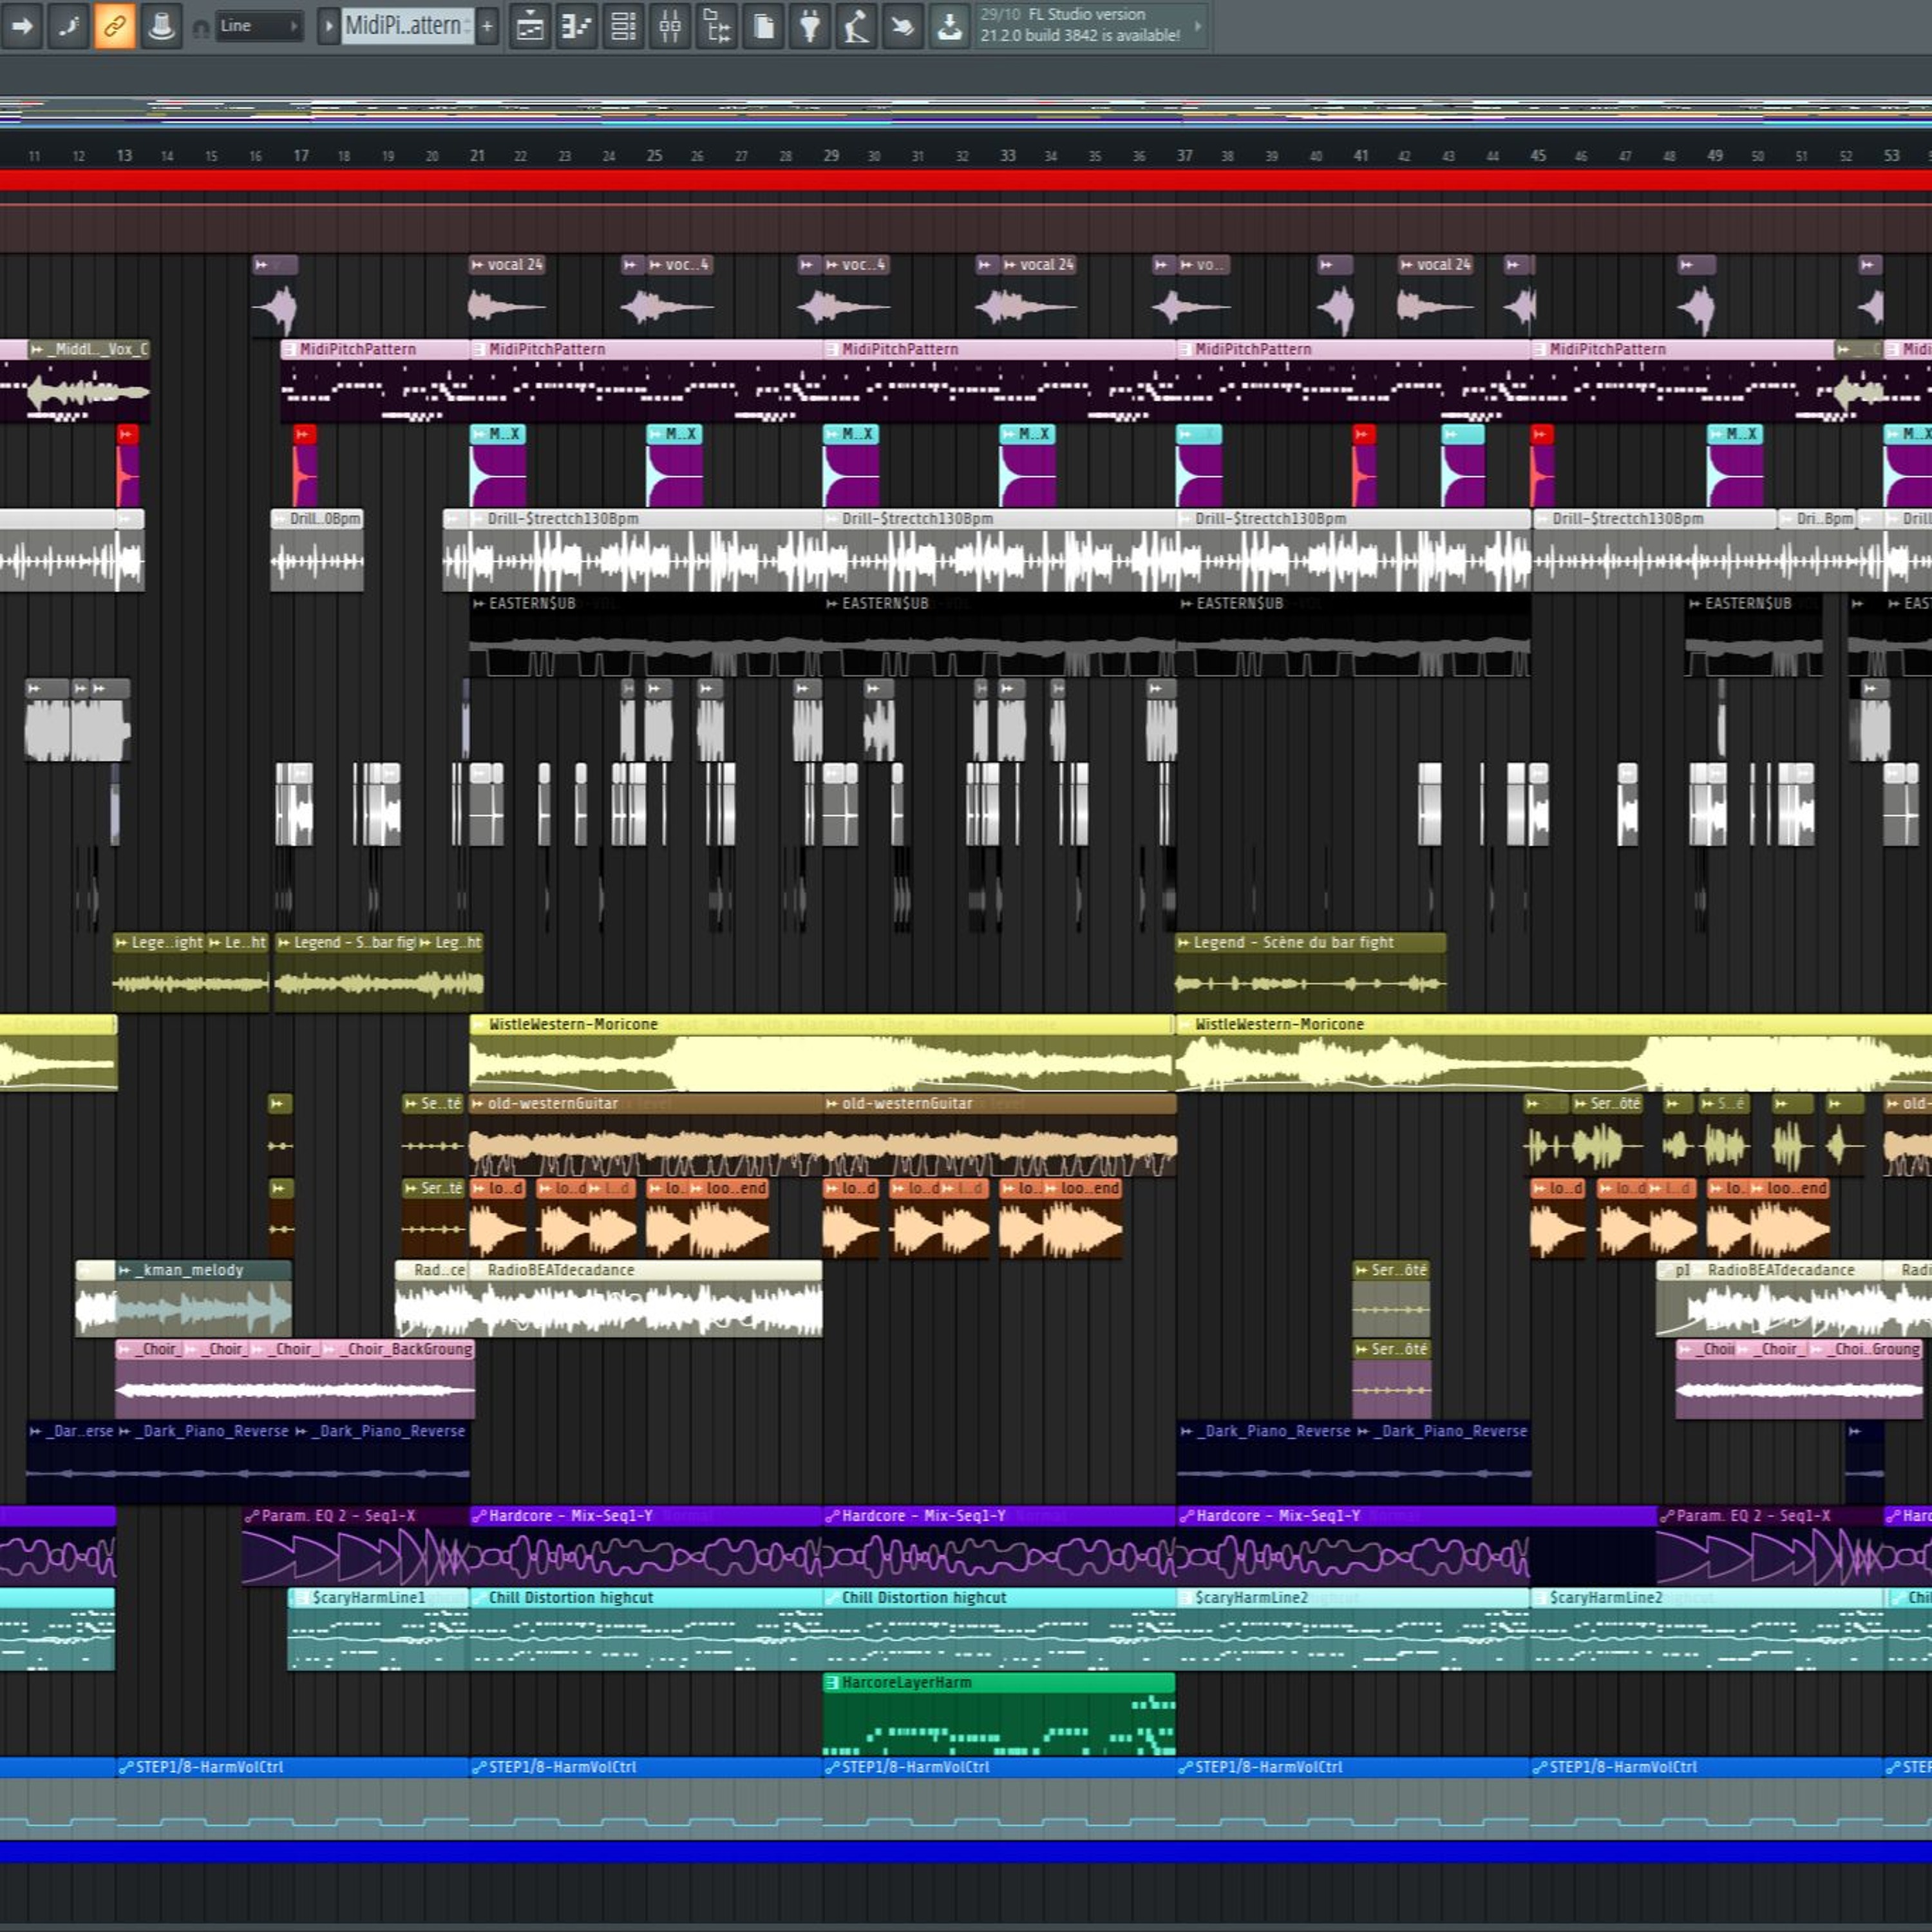Image resolution: width=1932 pixels, height=1932 pixels.
Task: Click bar 41 on the timeline ruler
Action: [1361, 156]
